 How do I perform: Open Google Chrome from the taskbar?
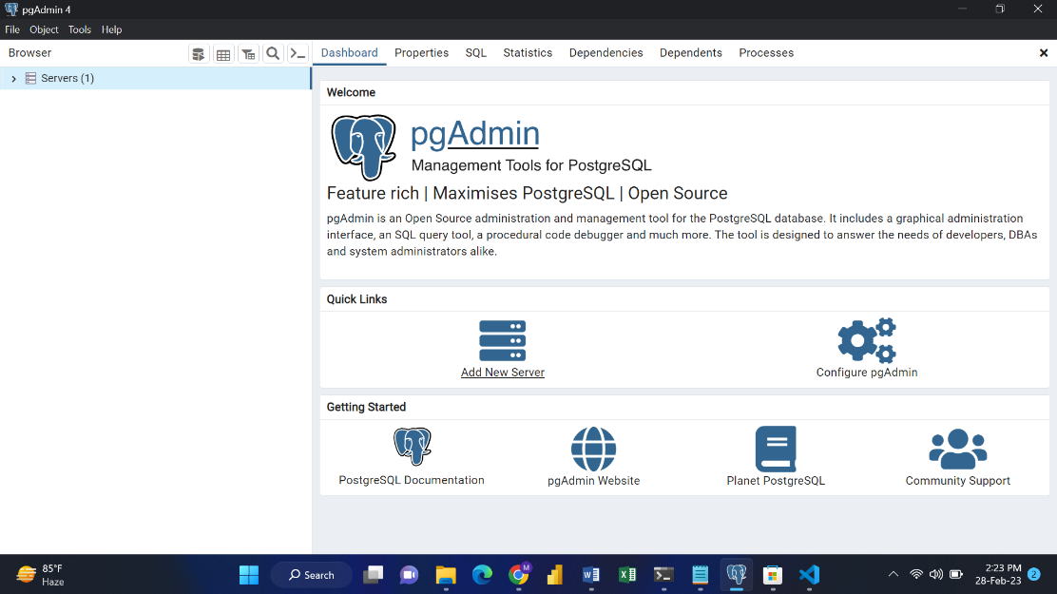tap(519, 574)
